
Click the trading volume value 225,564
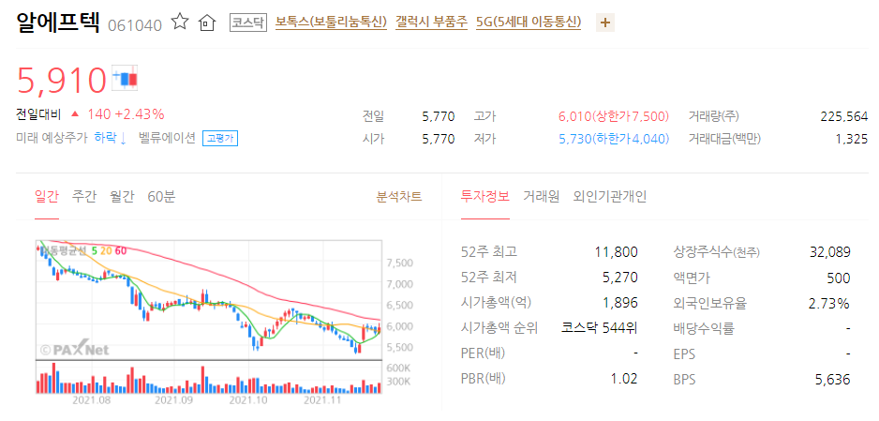tap(843, 116)
